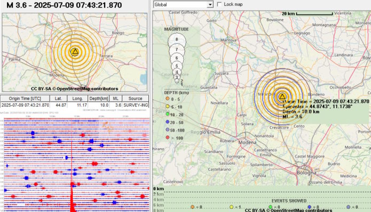Click the Bologna label on the map
The width and height of the screenshot is (371, 212).
point(306,173)
